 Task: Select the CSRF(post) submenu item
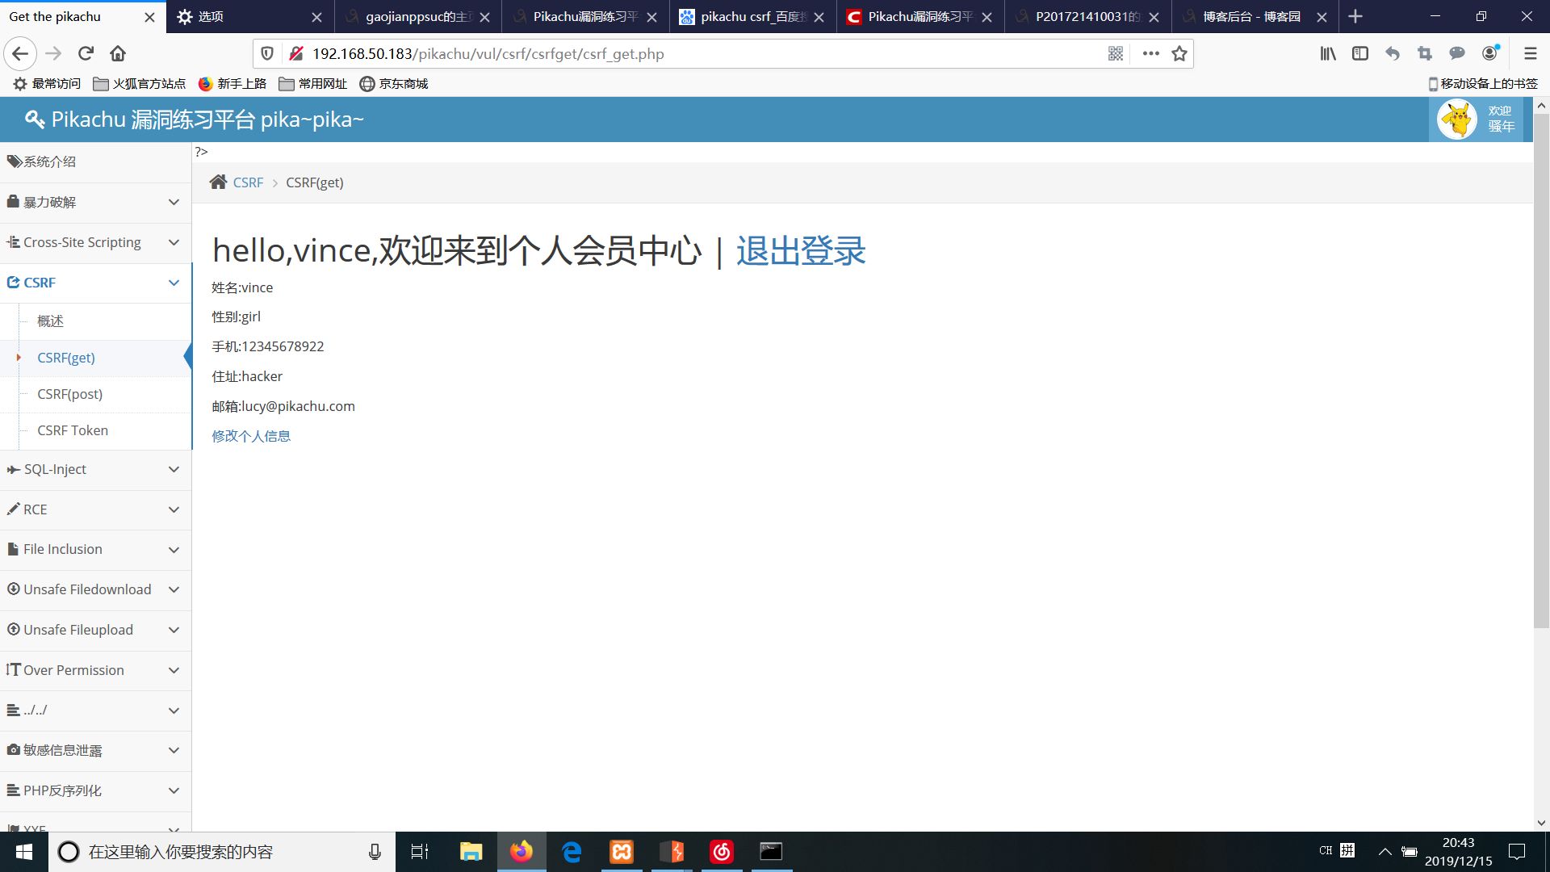pos(70,394)
